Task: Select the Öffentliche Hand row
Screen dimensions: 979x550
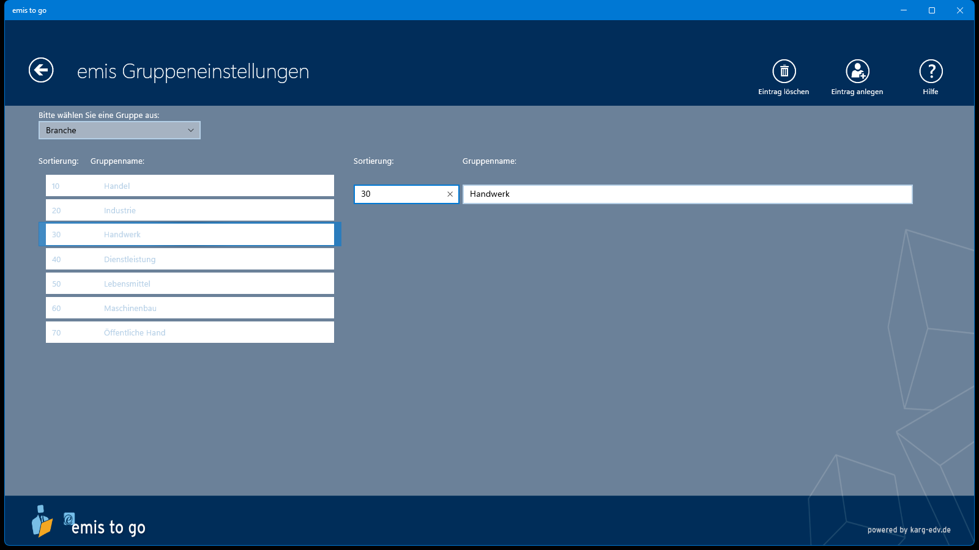Action: point(190,332)
